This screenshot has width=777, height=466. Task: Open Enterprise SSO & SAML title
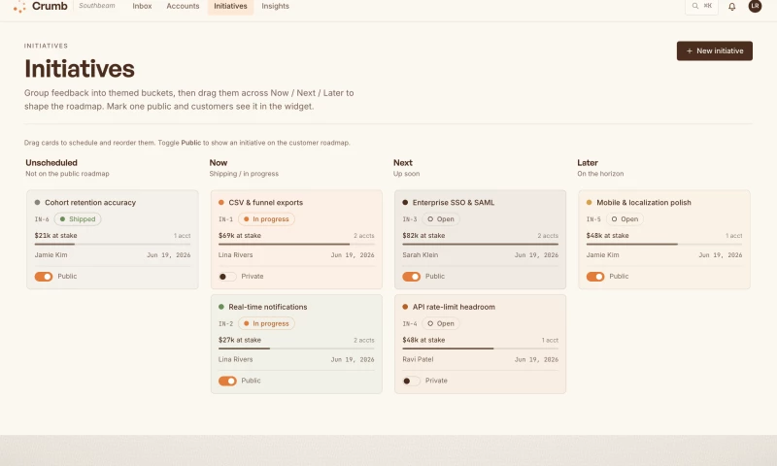[454, 203]
